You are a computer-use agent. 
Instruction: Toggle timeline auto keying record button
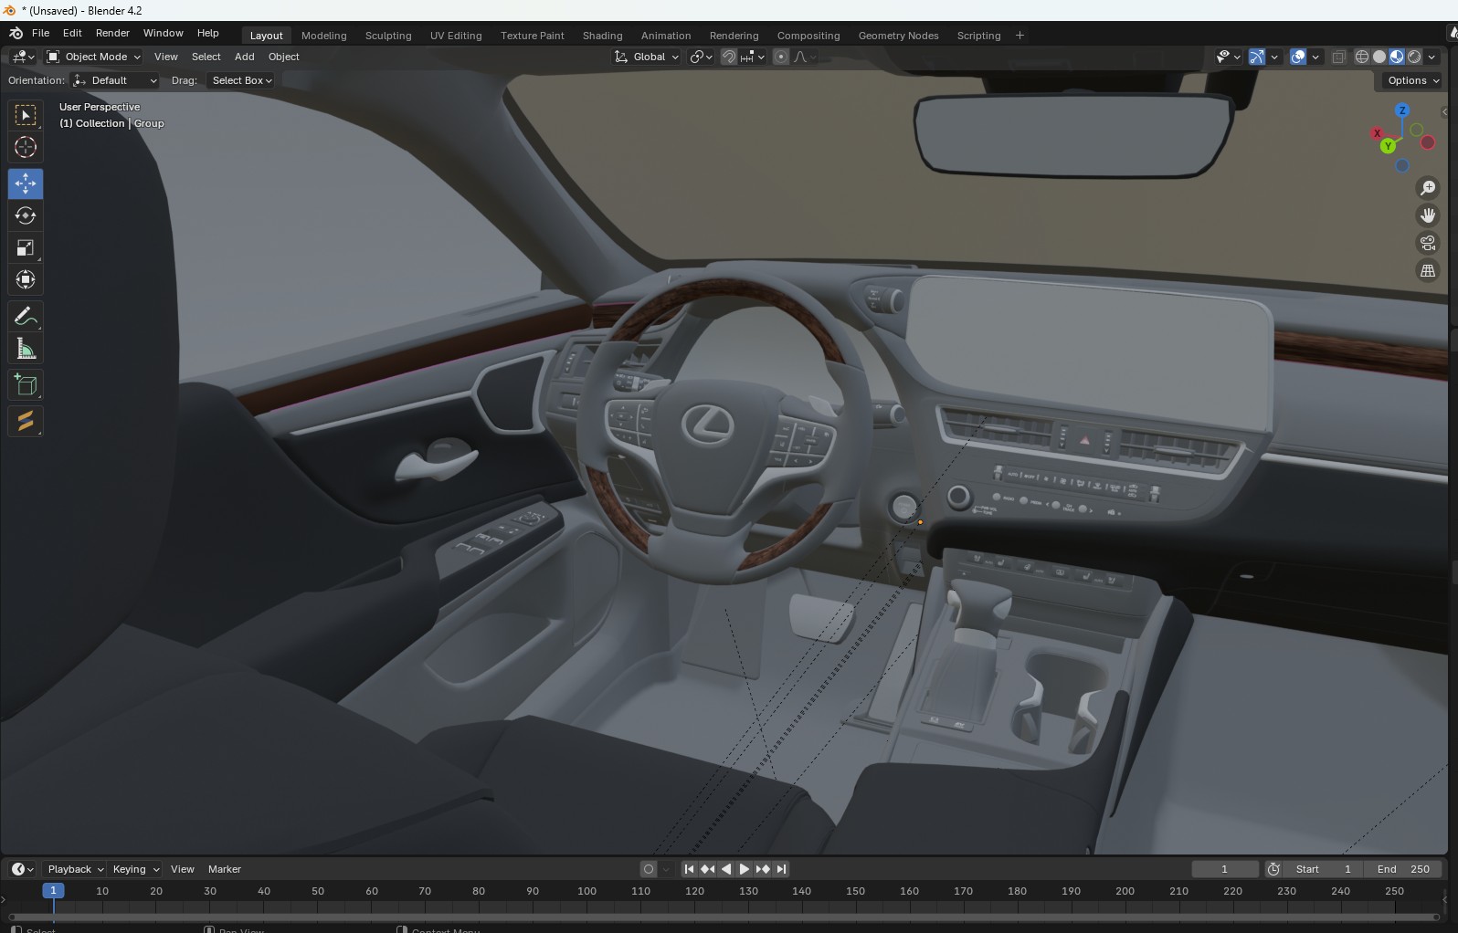(x=649, y=869)
